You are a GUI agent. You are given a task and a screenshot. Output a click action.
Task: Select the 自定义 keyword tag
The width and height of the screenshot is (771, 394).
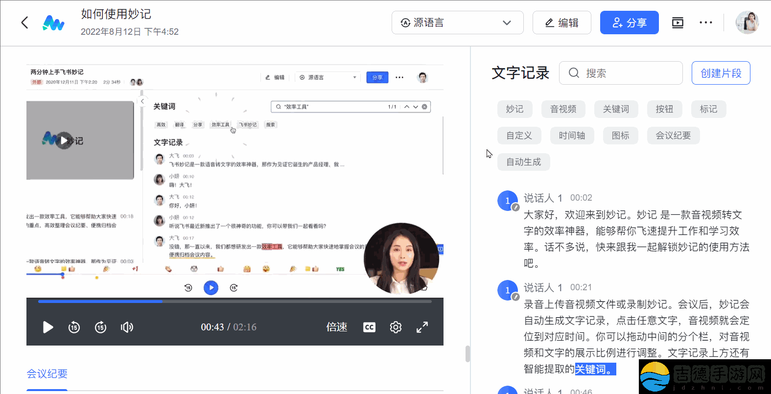click(x=519, y=136)
